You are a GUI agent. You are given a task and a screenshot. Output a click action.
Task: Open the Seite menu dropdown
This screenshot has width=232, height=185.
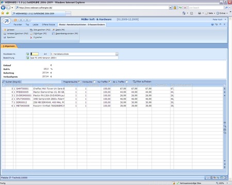210,13
